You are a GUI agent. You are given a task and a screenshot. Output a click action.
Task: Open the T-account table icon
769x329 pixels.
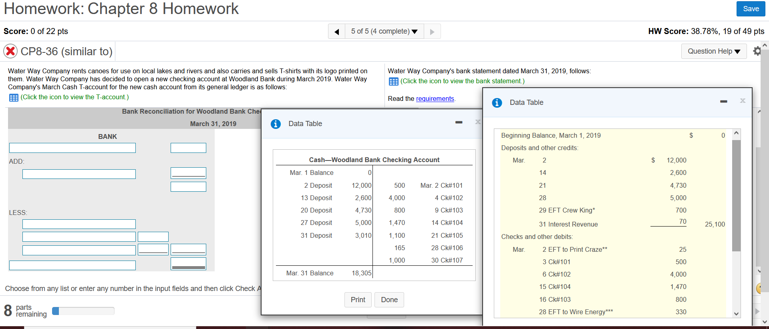click(x=14, y=98)
